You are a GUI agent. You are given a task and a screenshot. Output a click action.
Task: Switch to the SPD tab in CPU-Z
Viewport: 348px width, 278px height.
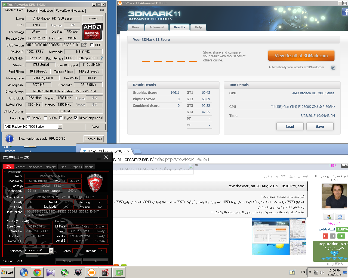tap(63, 167)
